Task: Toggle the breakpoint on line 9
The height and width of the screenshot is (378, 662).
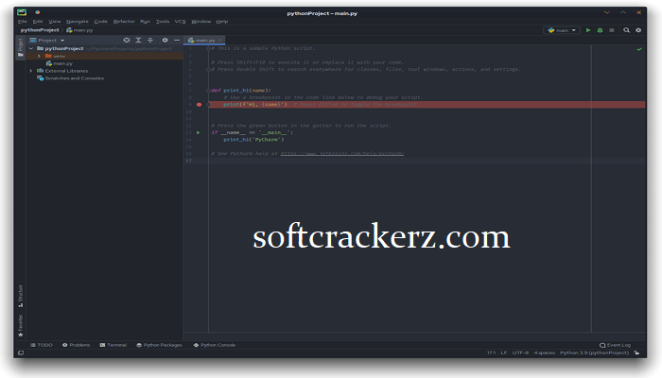Action: (x=199, y=105)
